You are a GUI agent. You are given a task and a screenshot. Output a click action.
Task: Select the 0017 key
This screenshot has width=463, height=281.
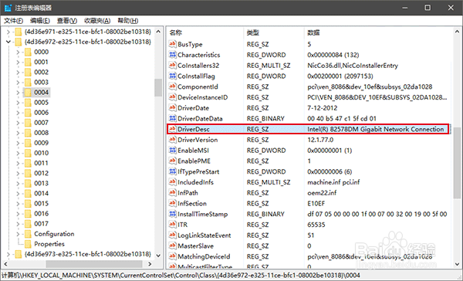(x=41, y=224)
